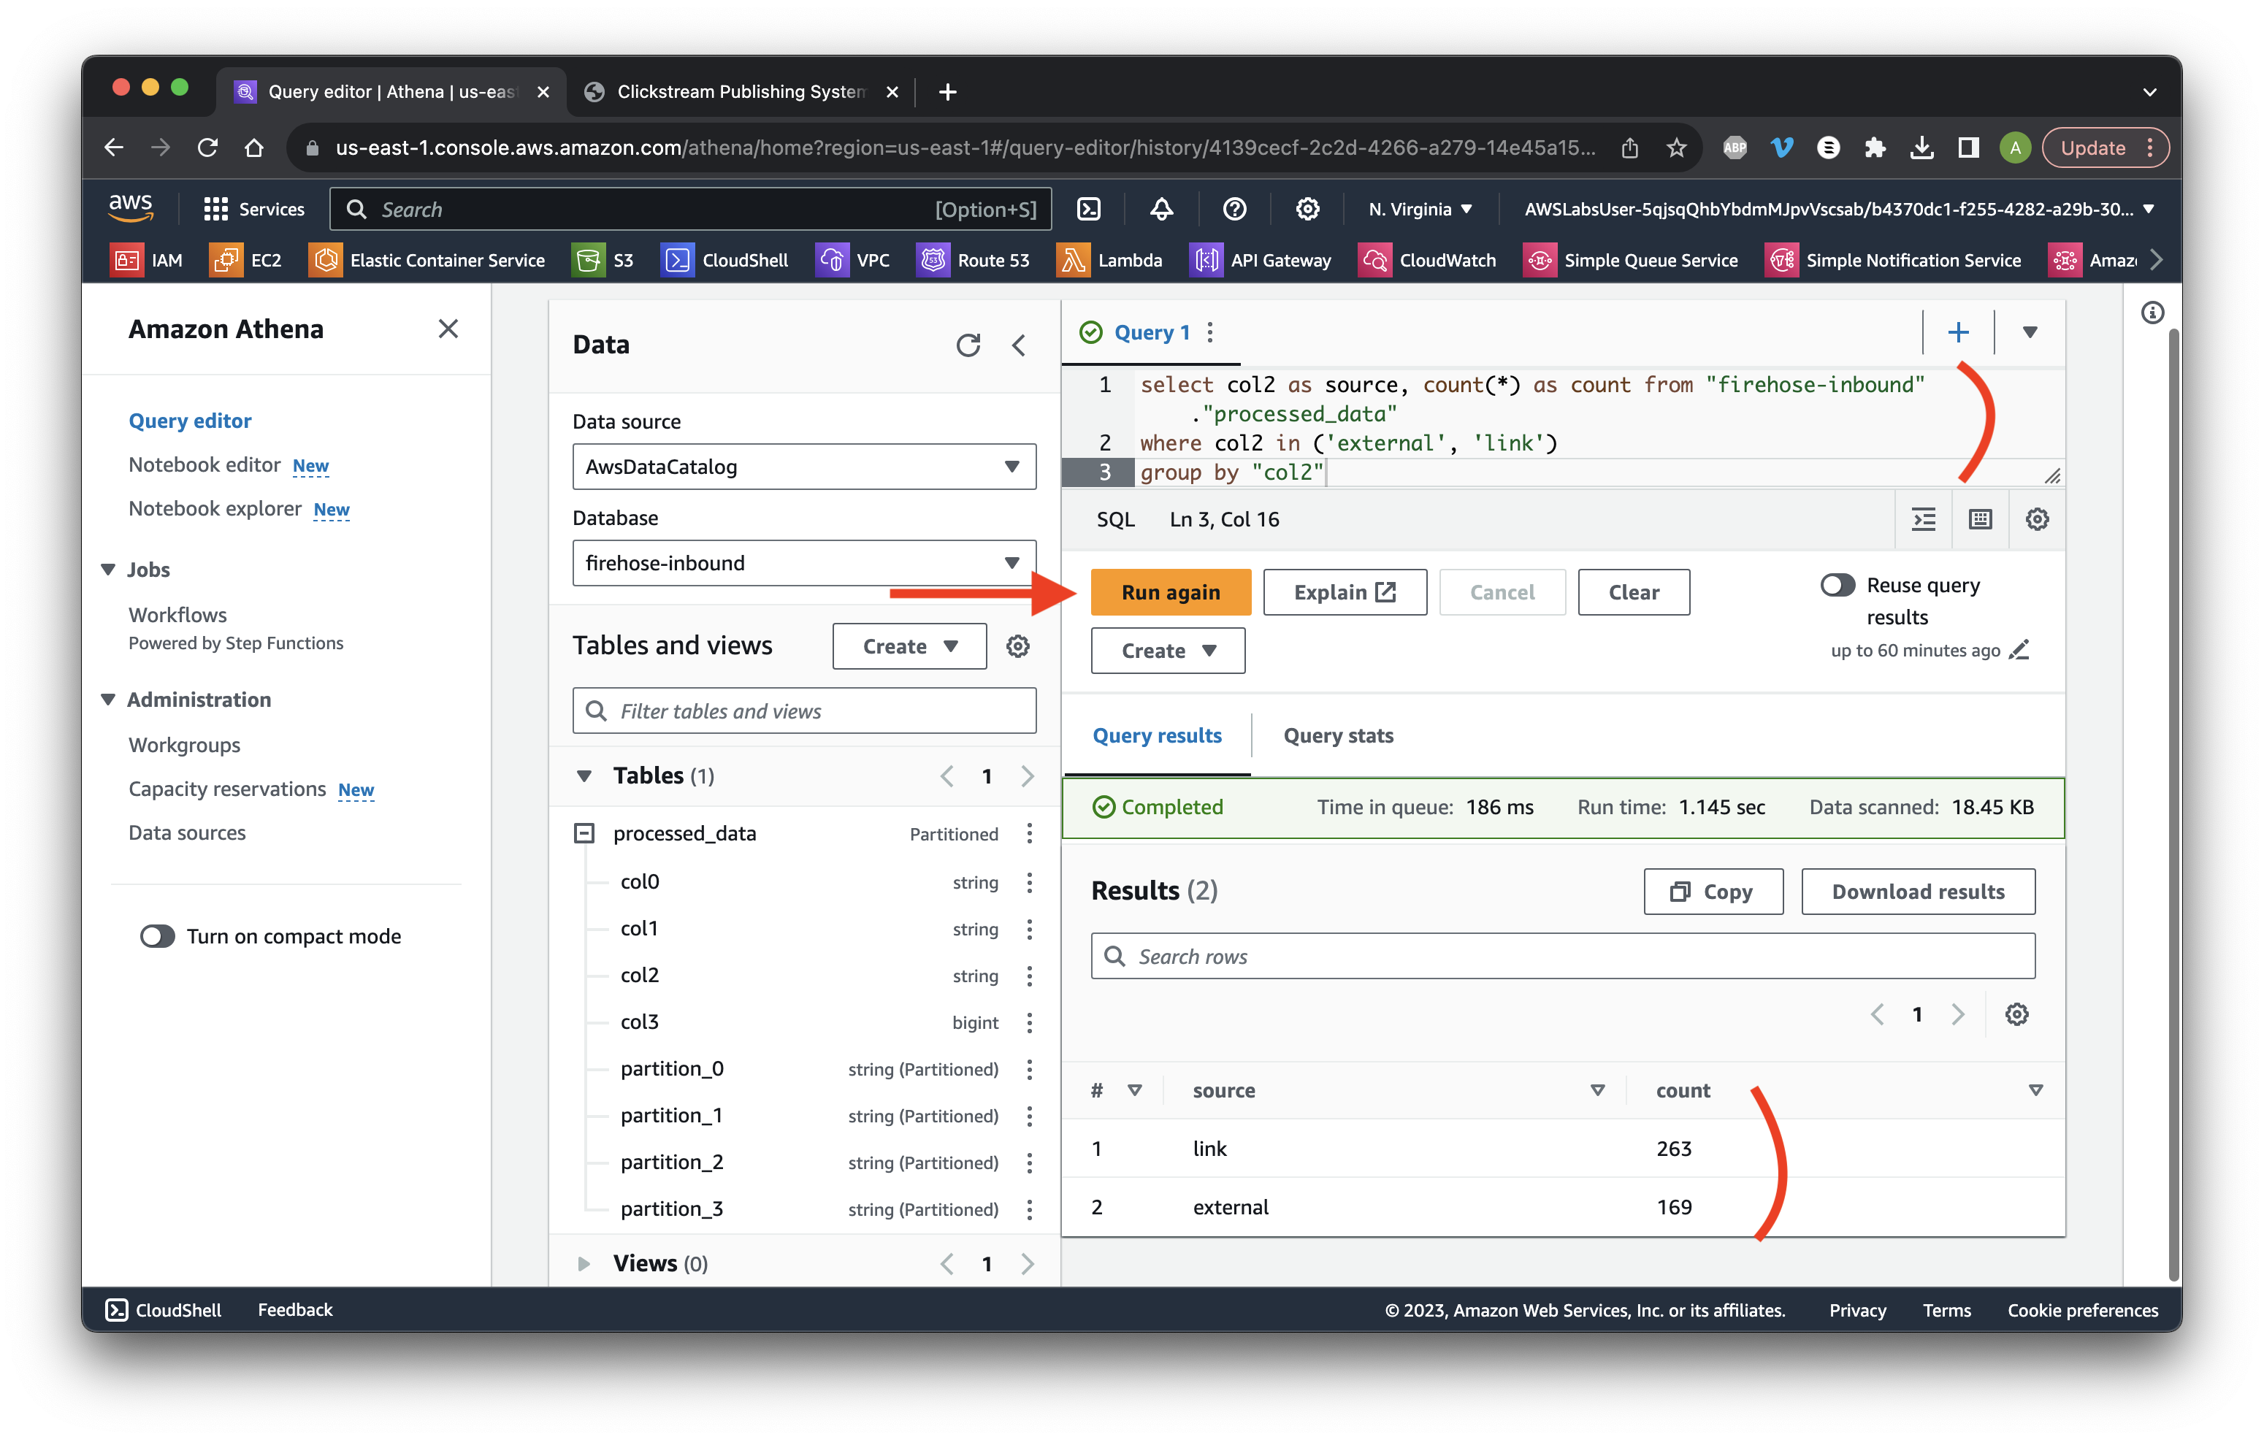Click the Run again button
This screenshot has height=1440, width=2264.
(x=1171, y=592)
